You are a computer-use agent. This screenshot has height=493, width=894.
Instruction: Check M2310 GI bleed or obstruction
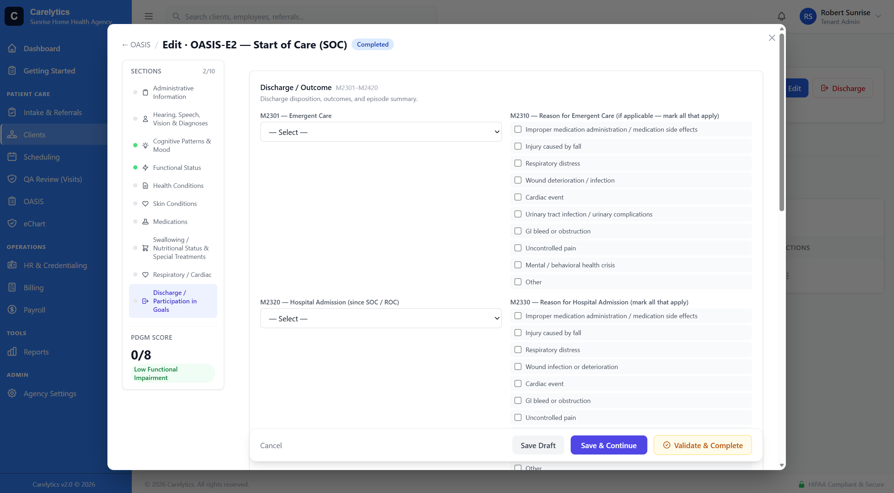point(518,231)
